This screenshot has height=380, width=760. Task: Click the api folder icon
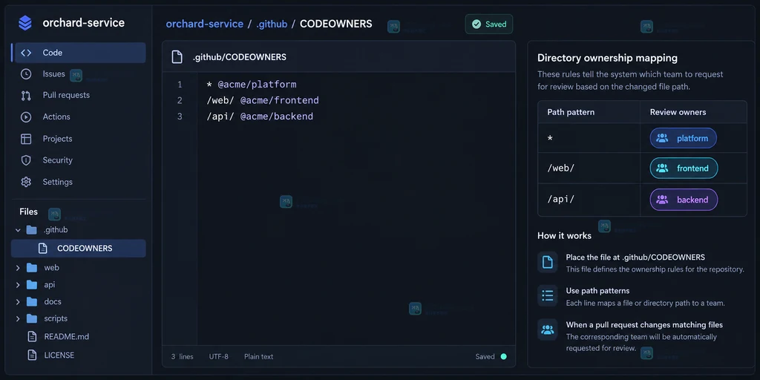pyautogui.click(x=32, y=284)
